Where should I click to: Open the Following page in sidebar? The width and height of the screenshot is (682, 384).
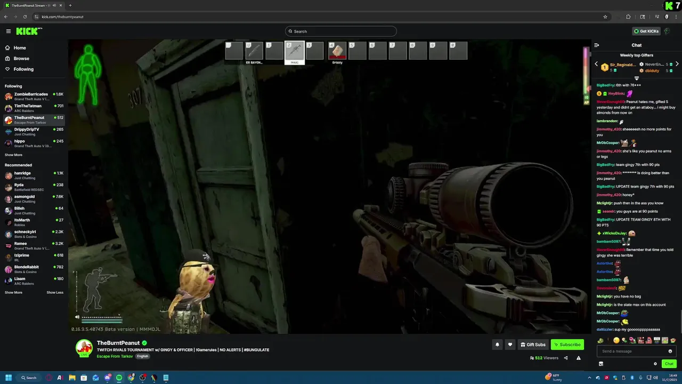point(23,69)
